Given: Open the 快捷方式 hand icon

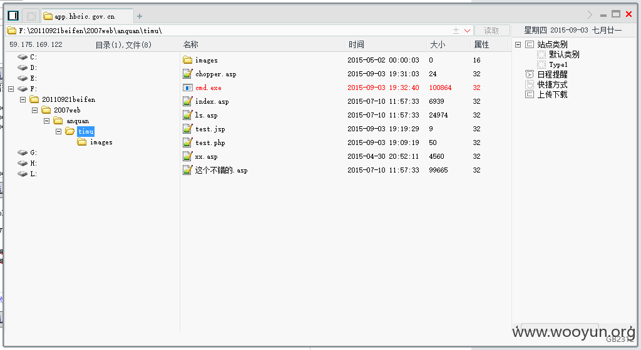Looking at the screenshot, I should [530, 84].
